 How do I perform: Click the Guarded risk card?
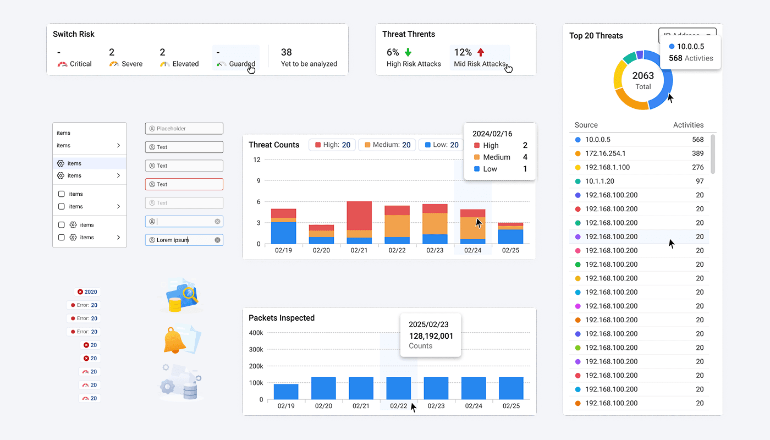click(x=235, y=58)
